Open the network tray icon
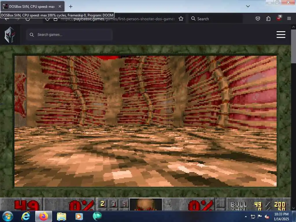296x222 pixels. point(253,217)
